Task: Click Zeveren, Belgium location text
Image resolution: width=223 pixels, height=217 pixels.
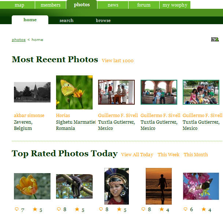Action: coord(23,125)
